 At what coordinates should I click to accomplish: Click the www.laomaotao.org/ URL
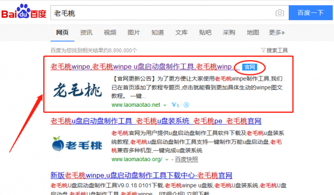(137, 159)
